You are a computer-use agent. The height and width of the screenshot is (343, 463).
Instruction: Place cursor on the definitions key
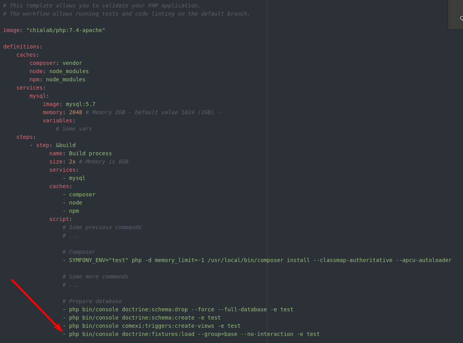click(21, 47)
